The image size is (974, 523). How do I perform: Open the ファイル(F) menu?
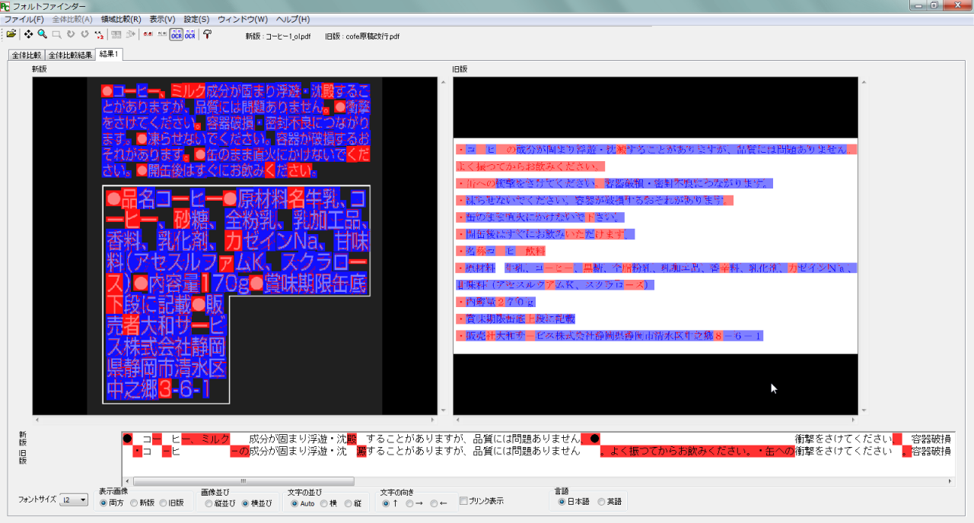[x=24, y=19]
